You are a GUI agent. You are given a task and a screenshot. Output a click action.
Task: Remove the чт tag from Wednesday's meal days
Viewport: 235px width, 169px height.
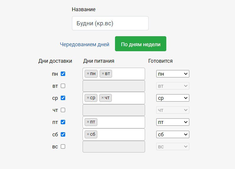(x=103, y=98)
